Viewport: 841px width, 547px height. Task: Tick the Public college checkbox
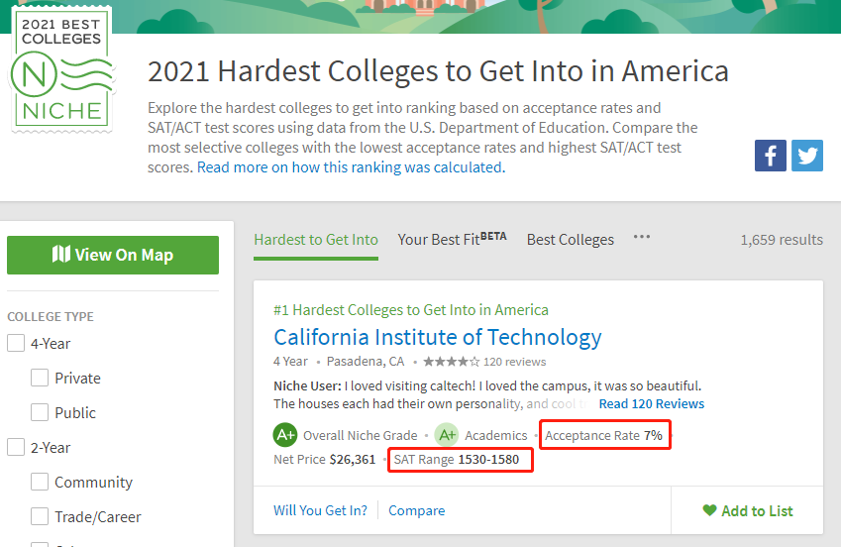[x=40, y=413]
